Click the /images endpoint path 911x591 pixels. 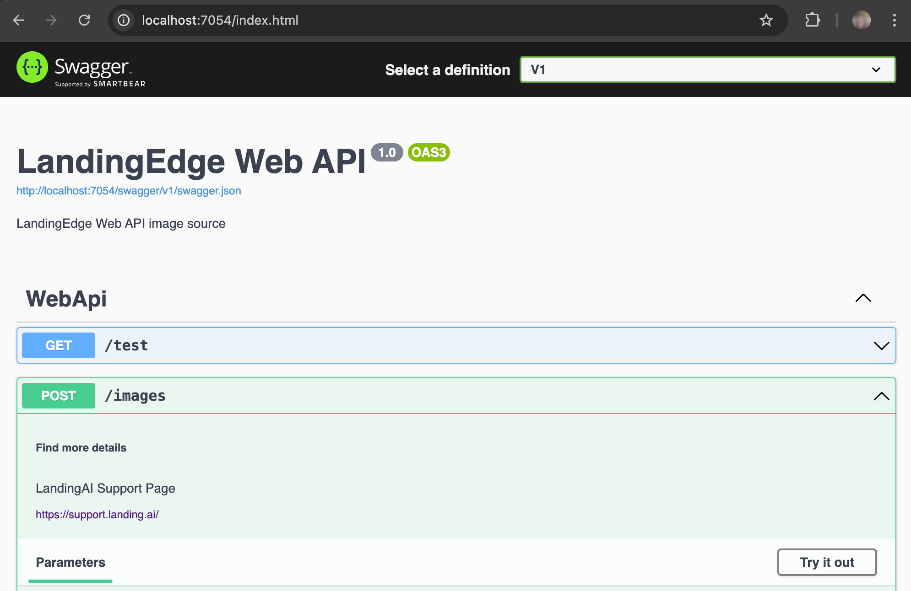tap(135, 396)
